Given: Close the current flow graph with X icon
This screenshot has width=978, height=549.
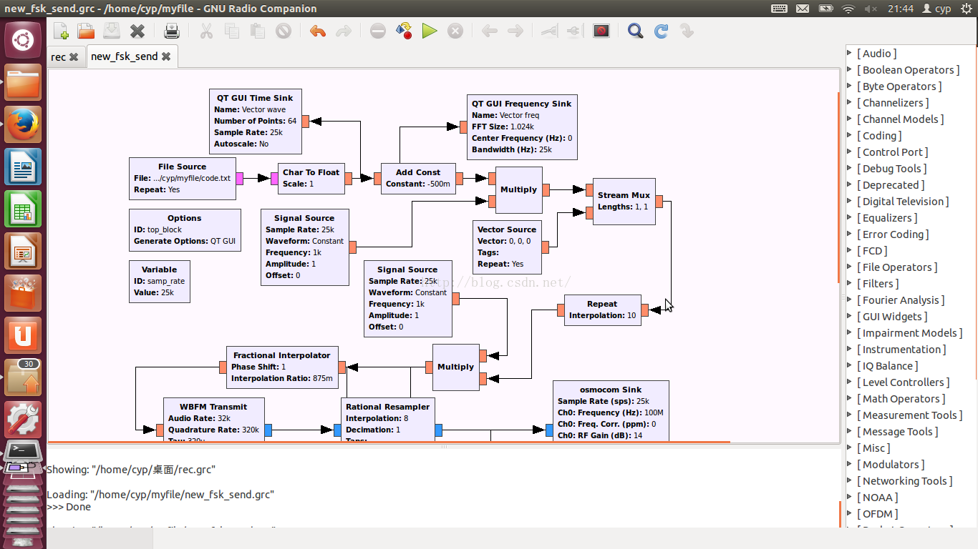Looking at the screenshot, I should [x=137, y=31].
